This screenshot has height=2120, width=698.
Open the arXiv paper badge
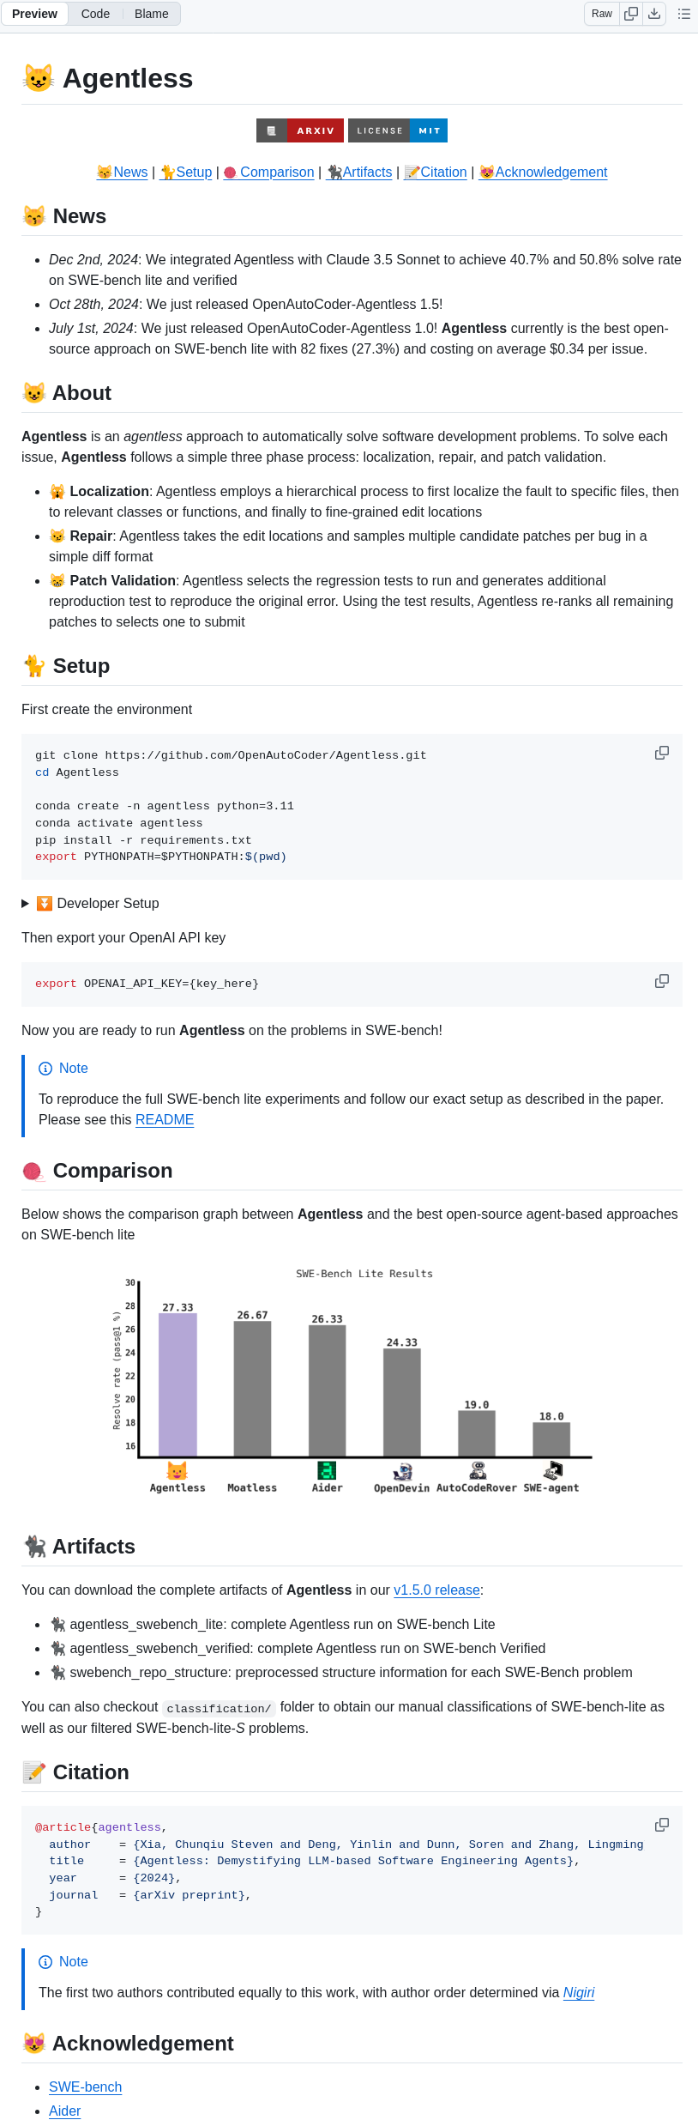(x=300, y=130)
